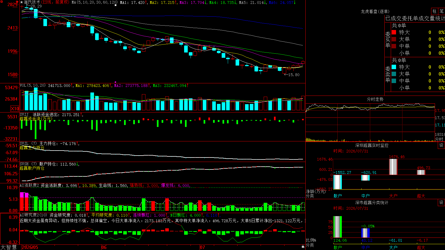Click the 超赢资金流(万元) label

pos(36,119)
